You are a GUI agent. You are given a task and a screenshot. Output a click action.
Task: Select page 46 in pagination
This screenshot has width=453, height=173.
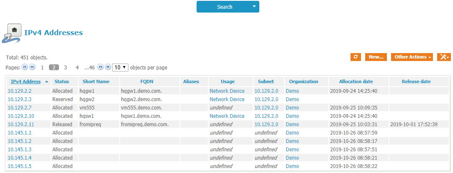pyautogui.click(x=90, y=67)
